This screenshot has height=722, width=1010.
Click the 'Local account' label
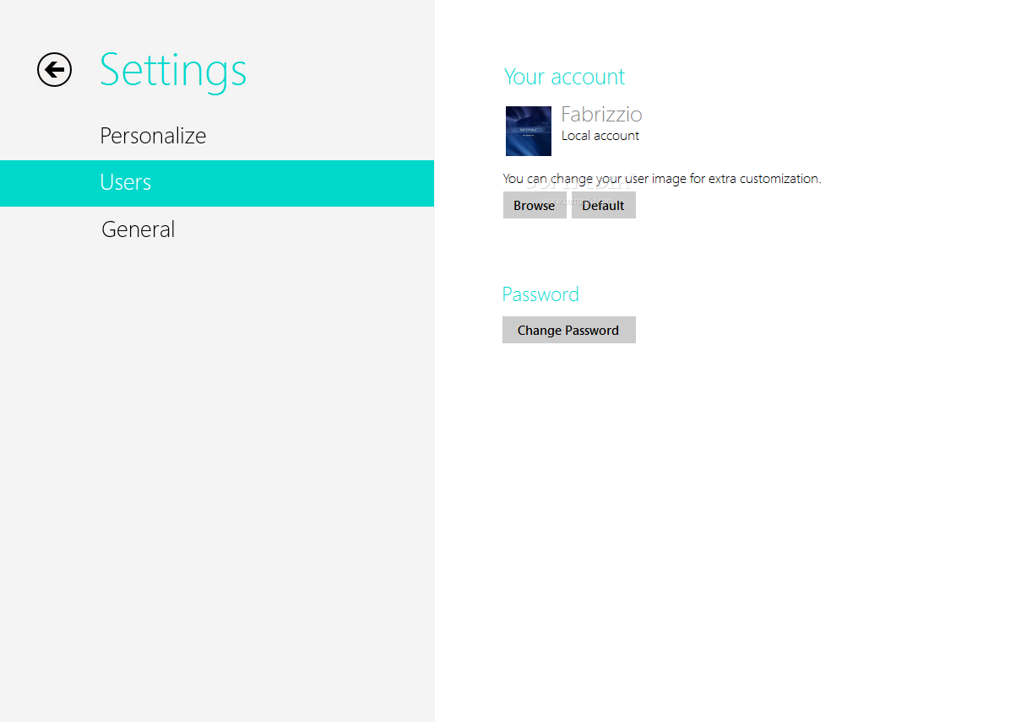600,136
